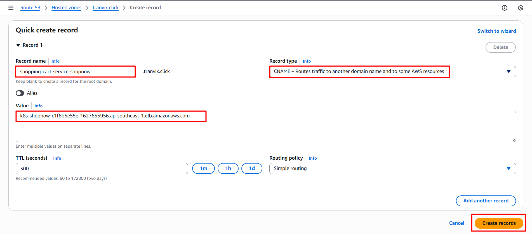Click the info circle icon in header

(504, 8)
